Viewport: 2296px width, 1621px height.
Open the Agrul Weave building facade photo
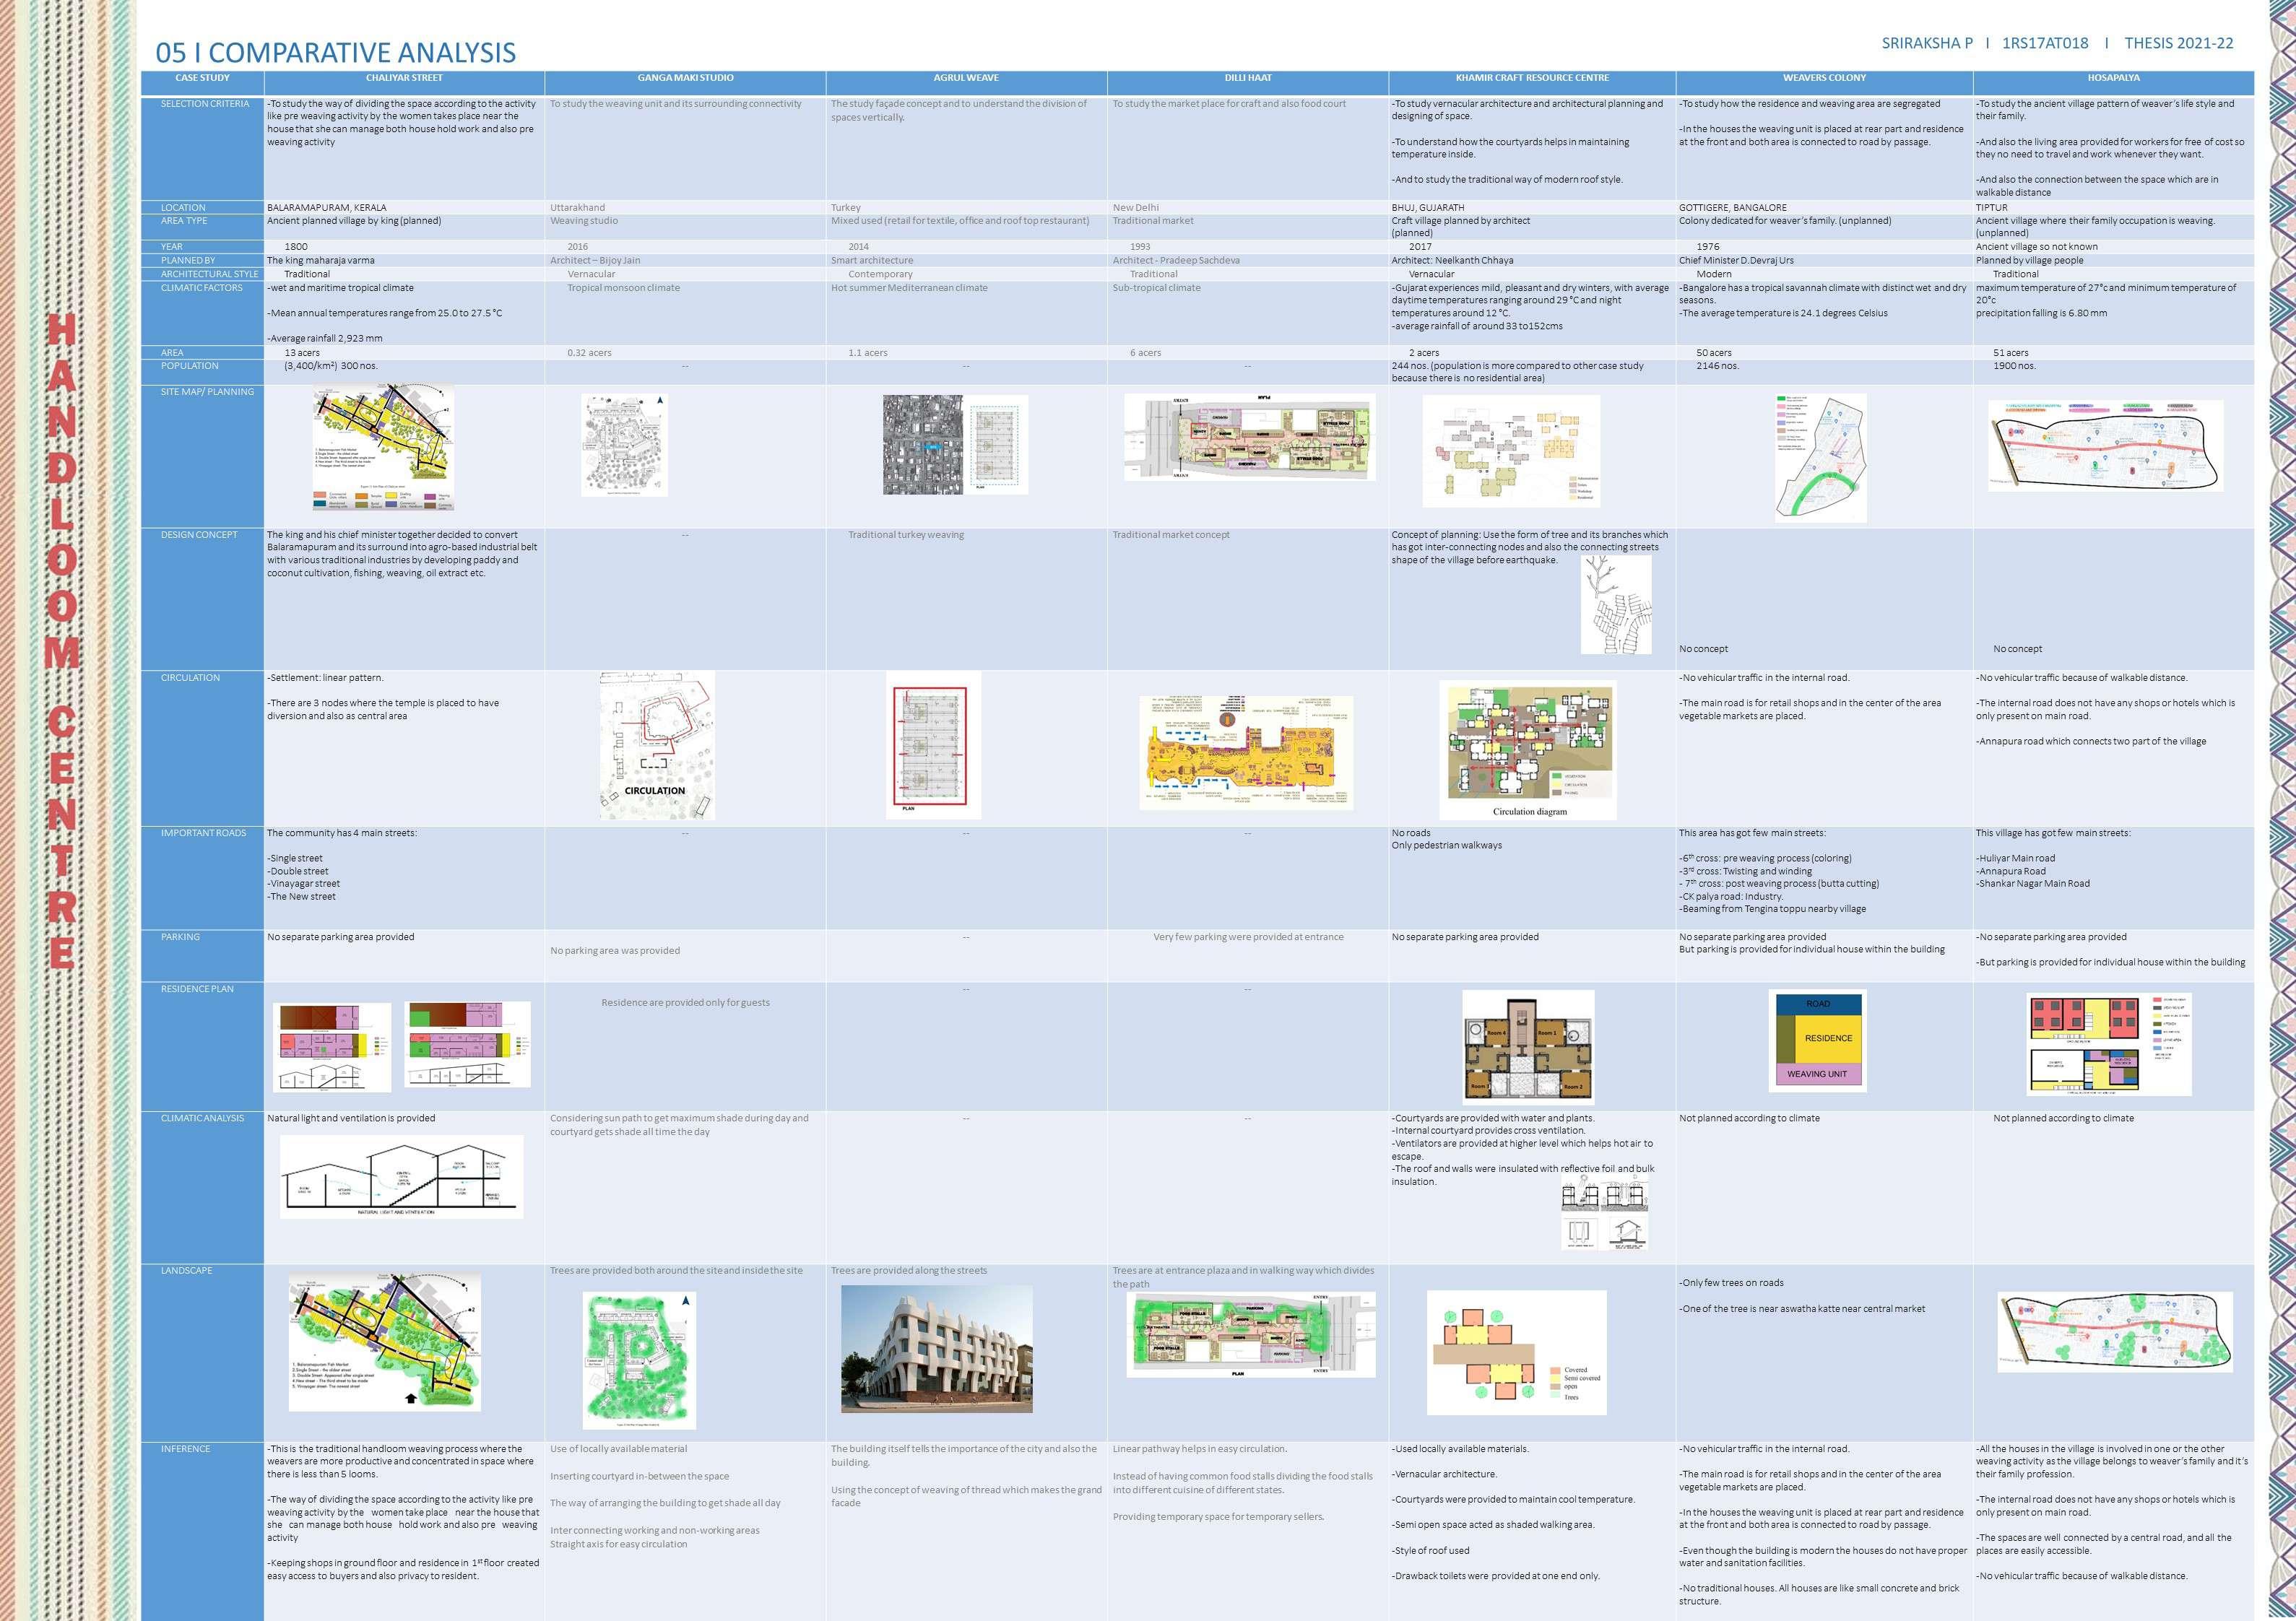tap(937, 1348)
